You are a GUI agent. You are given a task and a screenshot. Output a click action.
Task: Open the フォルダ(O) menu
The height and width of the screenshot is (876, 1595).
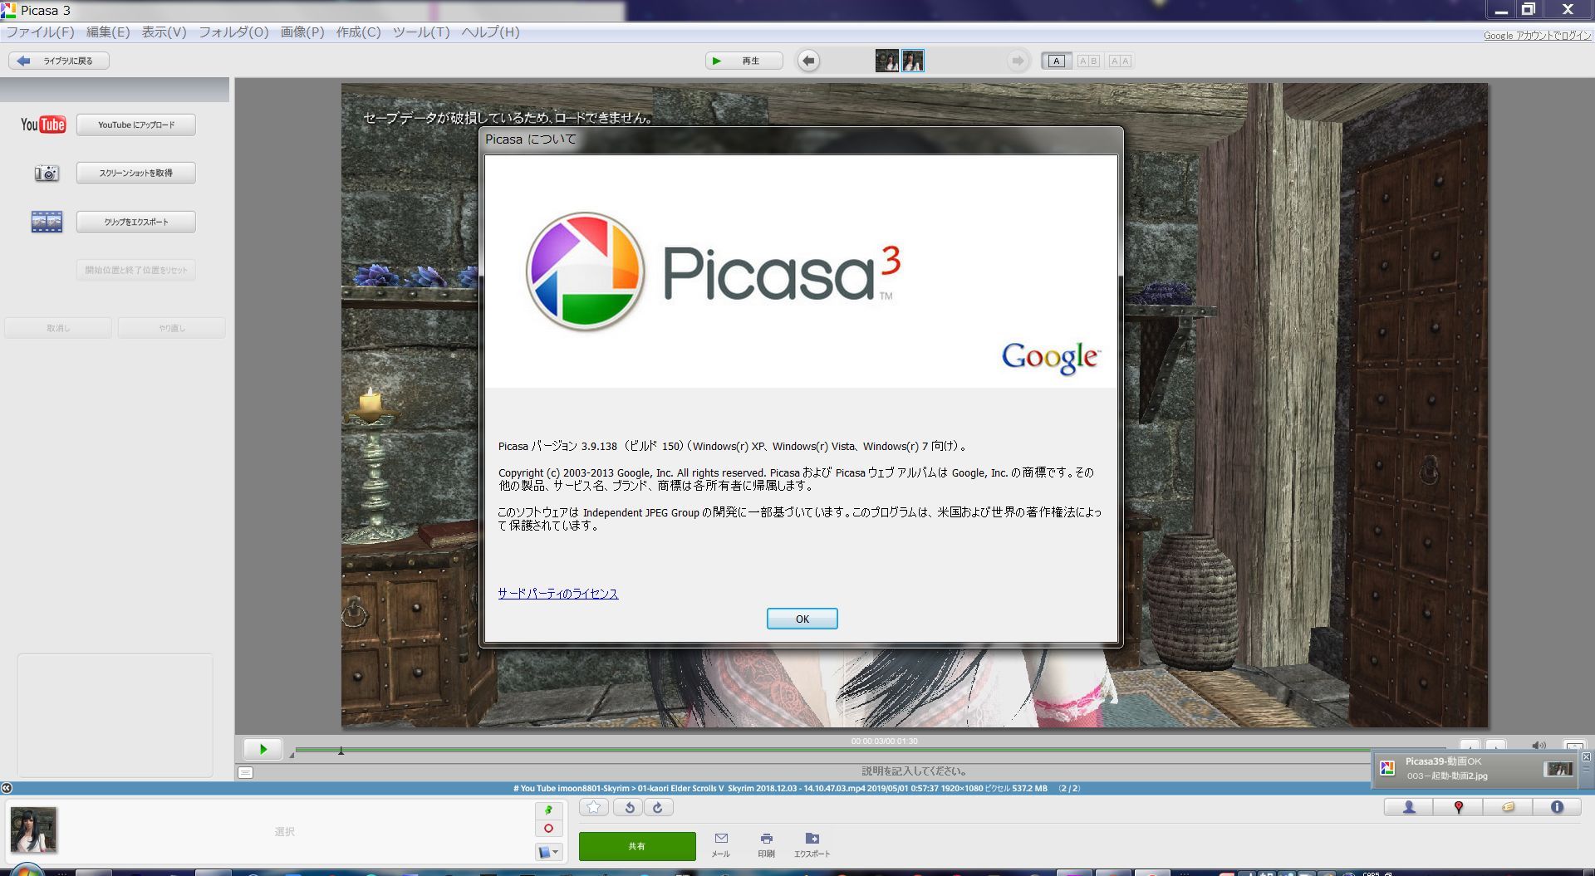[x=233, y=32]
